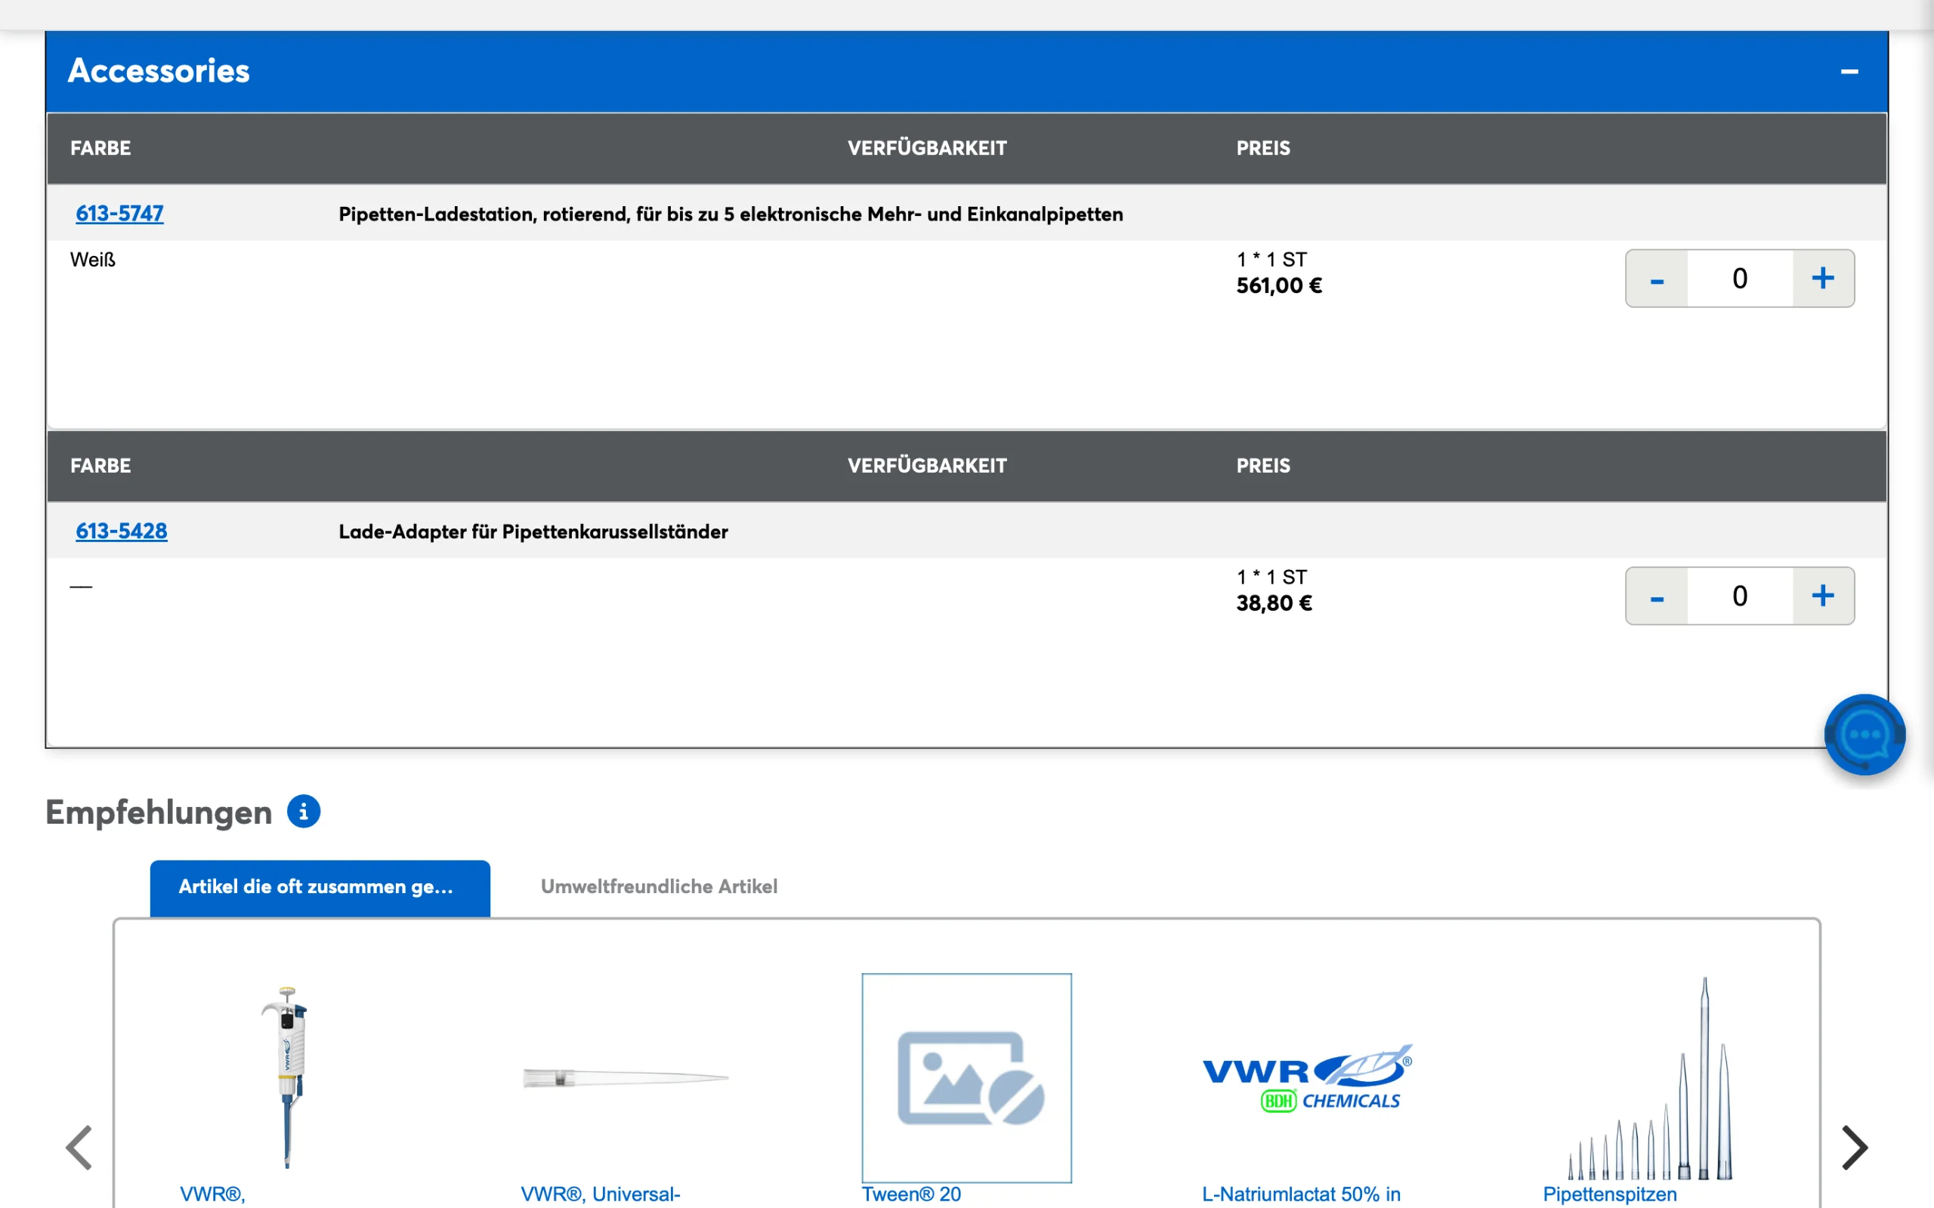Open Pipettenspitzen product image

coord(1648,1078)
